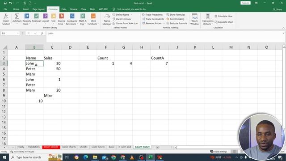
Task: Expand the Use in Formula dropdown
Action: click(132, 19)
